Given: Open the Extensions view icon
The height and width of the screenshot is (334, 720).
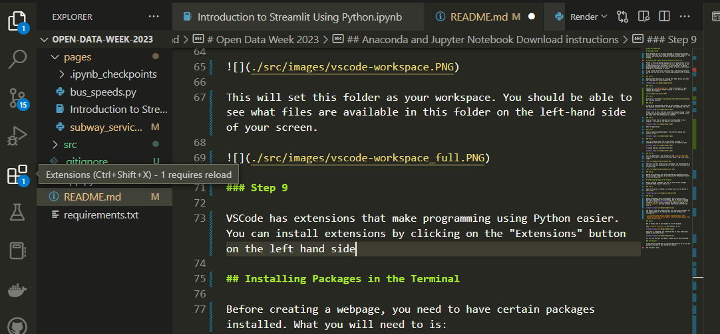Looking at the screenshot, I should (x=17, y=175).
